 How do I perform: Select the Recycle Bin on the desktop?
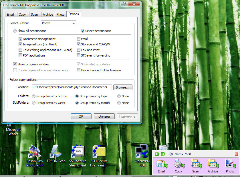coord(163,147)
